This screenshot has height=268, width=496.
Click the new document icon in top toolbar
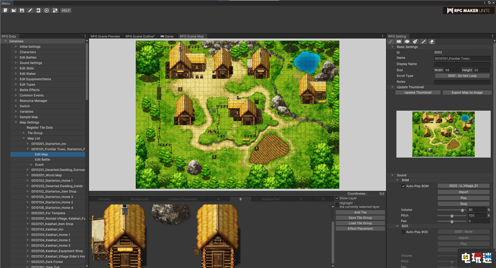pos(5,10)
